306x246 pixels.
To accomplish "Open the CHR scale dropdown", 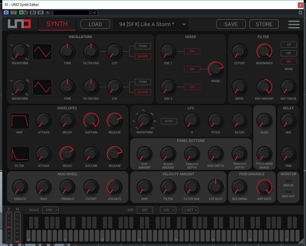I will click(x=50, y=210).
